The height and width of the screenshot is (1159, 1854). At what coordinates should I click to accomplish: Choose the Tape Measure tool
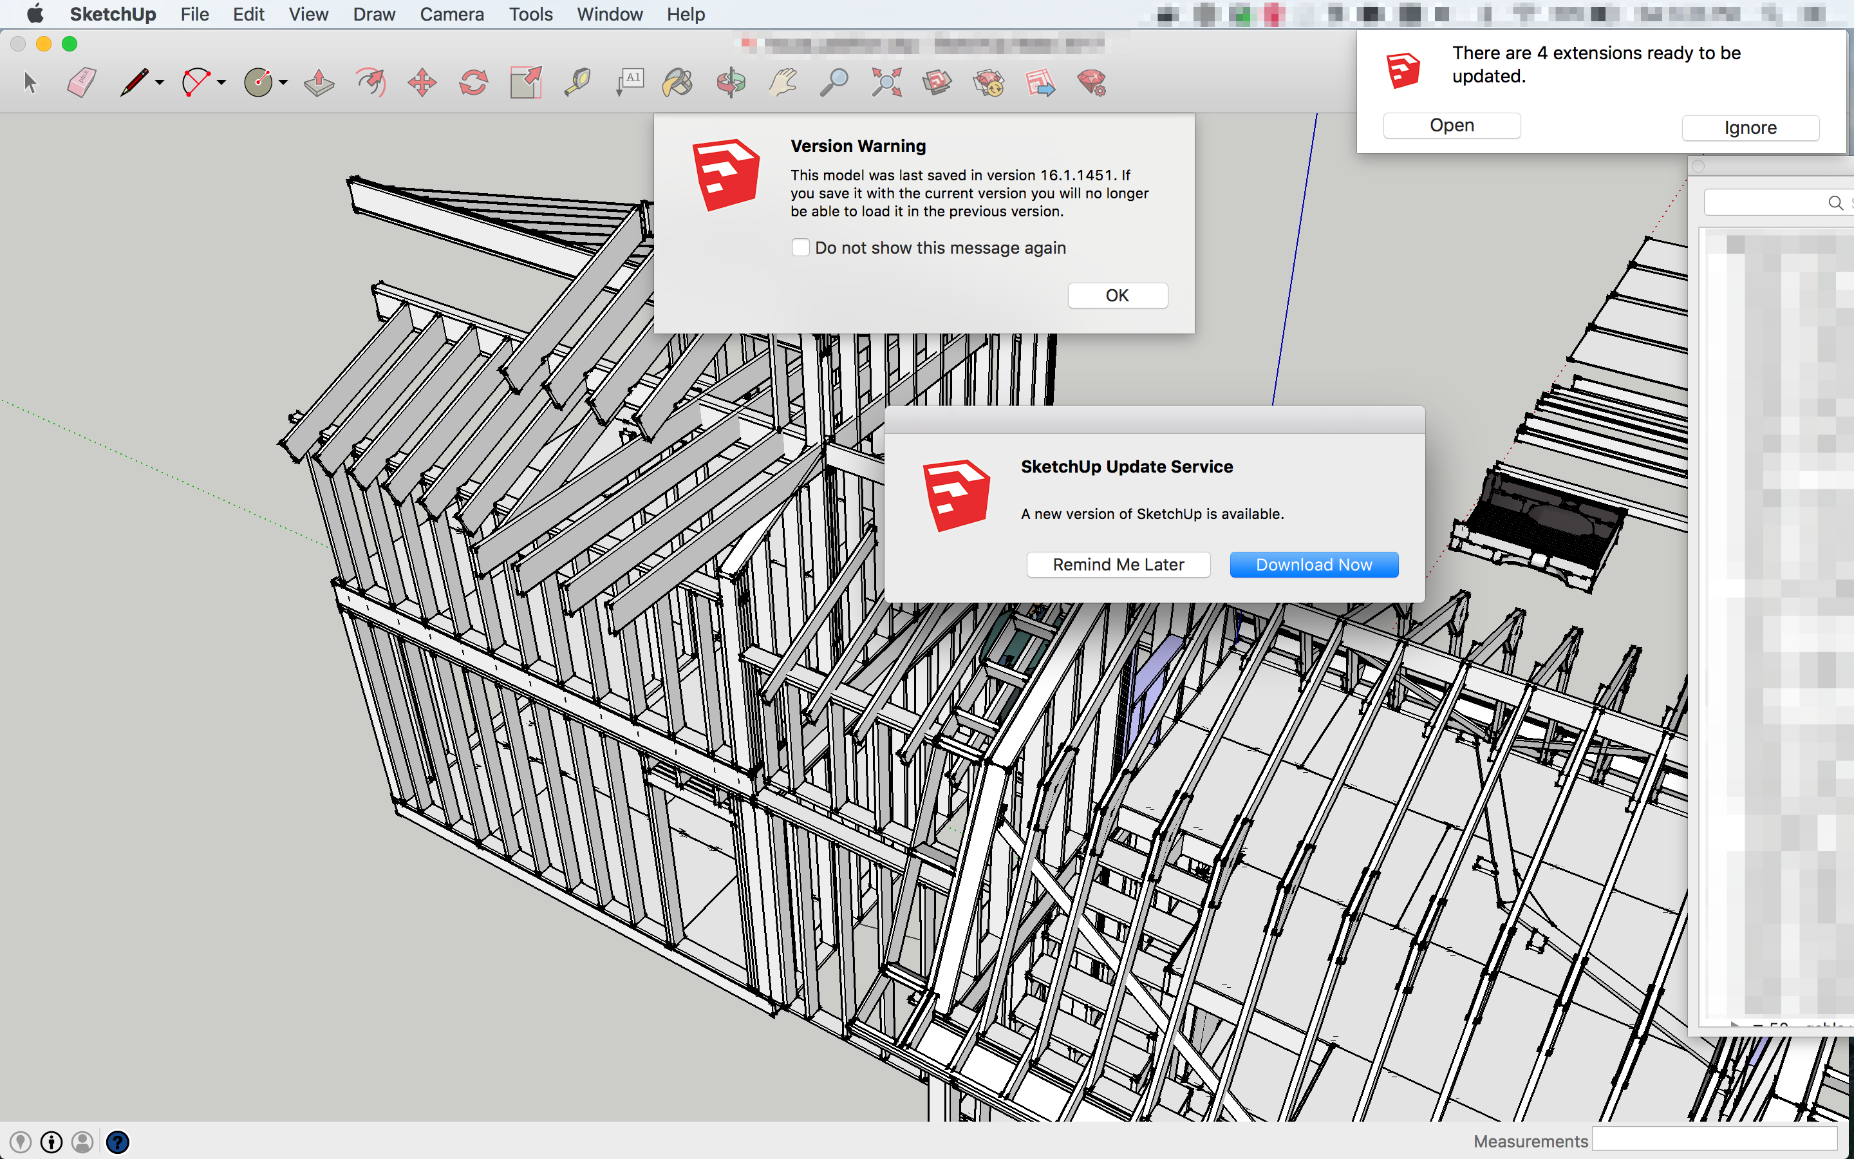click(577, 82)
